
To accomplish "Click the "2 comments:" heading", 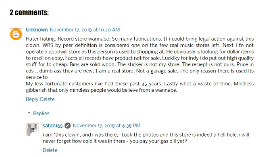I will coord(29,12).
